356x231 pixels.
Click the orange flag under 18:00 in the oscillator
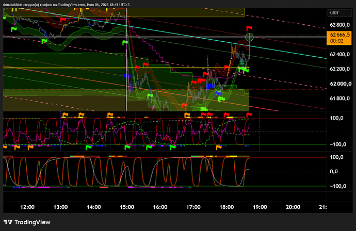pos(218,147)
